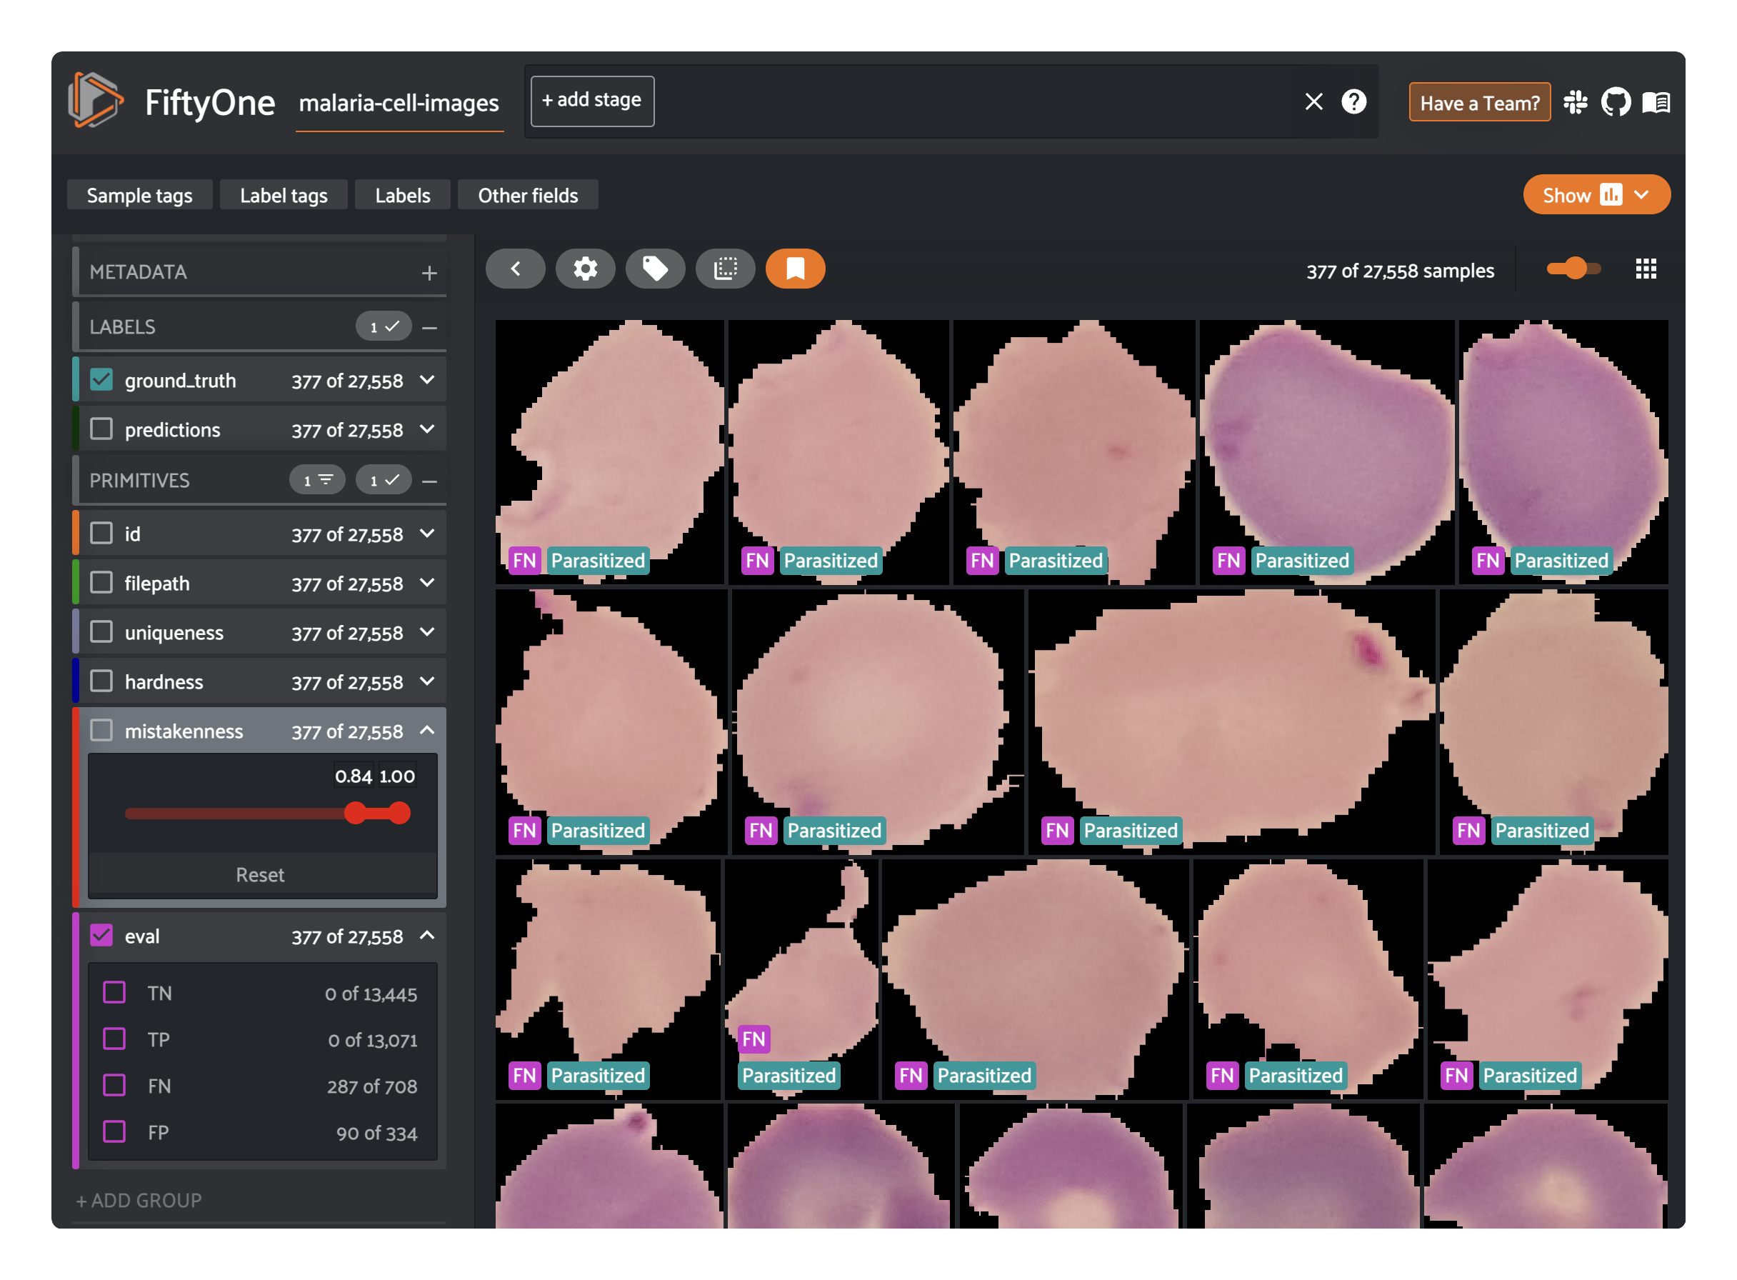
Task: Toggle the ground_truth checkbox
Action: point(101,380)
